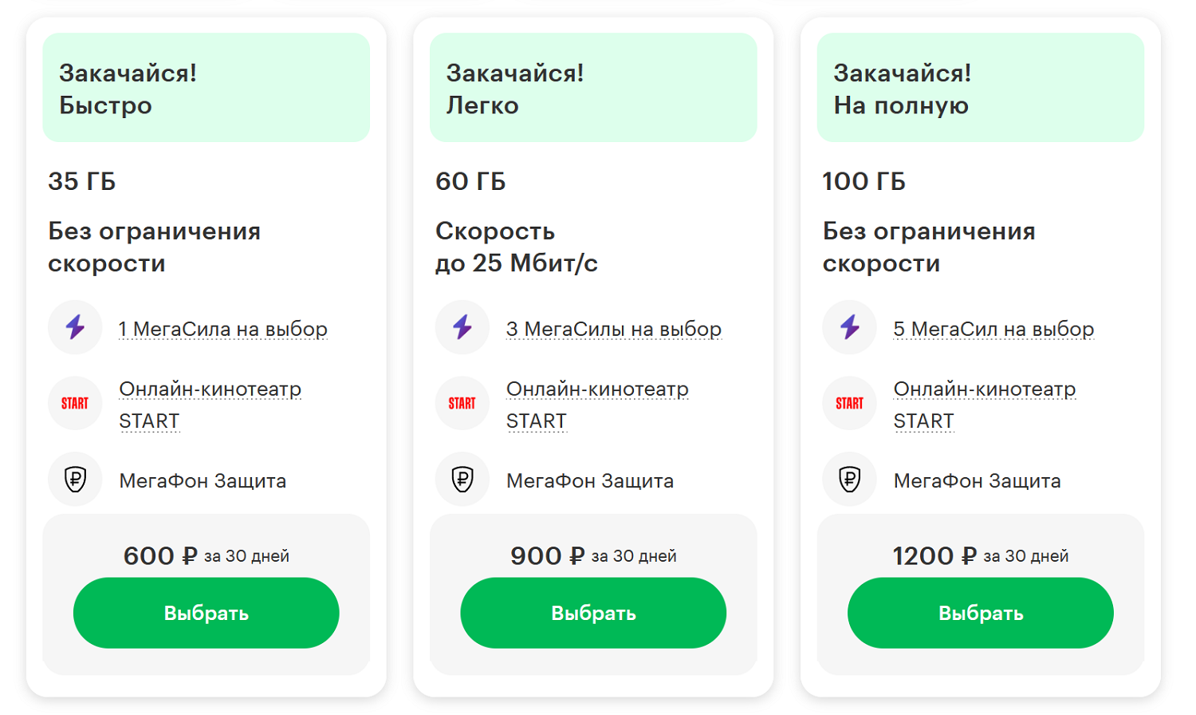
Task: Click the lightning icon in the Быстро plan
Action: [75, 327]
